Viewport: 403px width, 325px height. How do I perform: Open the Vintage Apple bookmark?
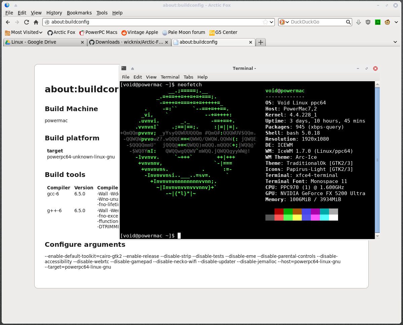point(140,32)
